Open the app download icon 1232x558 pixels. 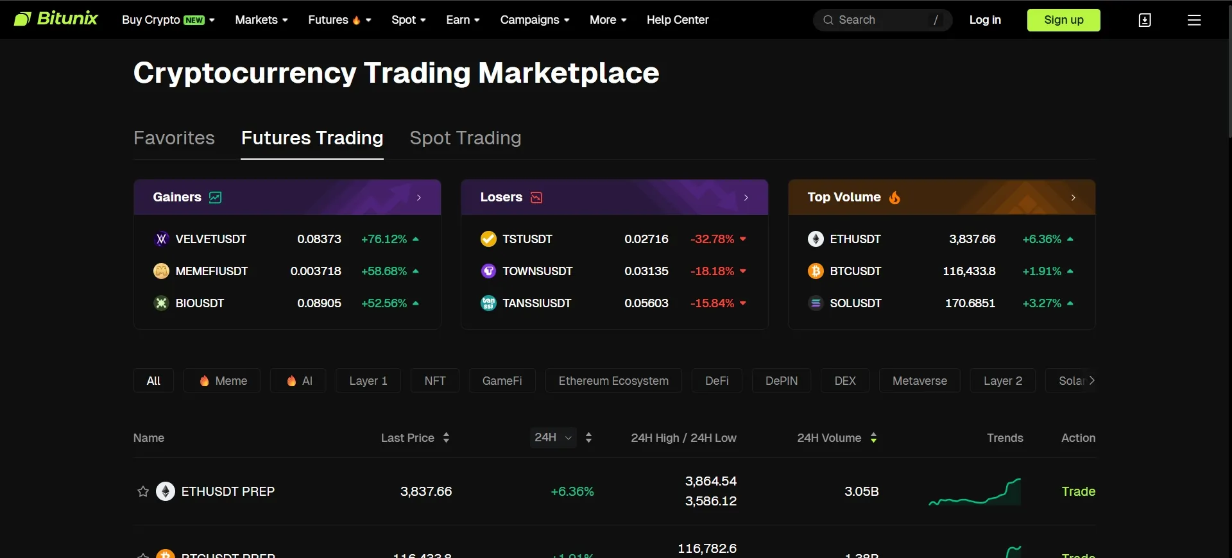(x=1145, y=21)
